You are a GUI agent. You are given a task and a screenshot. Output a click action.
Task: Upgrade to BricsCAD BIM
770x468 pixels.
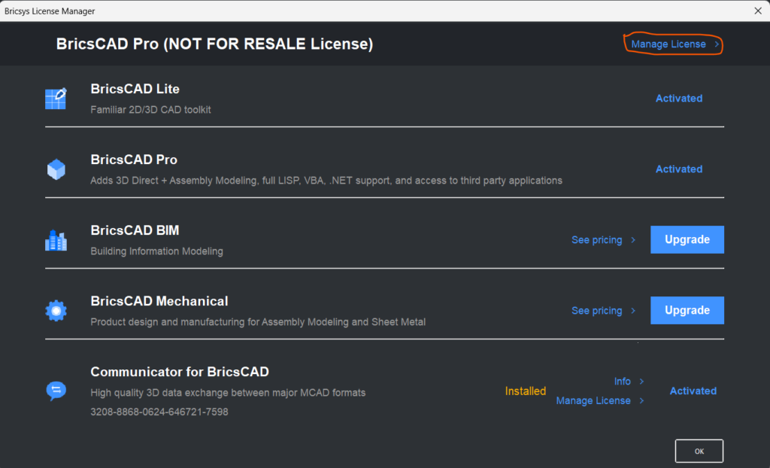[687, 239]
